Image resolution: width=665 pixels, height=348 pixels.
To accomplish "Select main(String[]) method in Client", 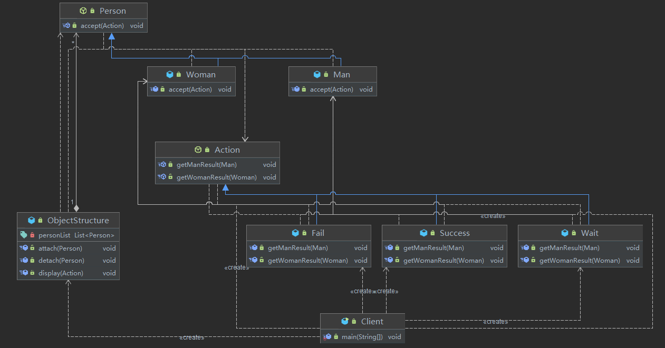I will [363, 337].
